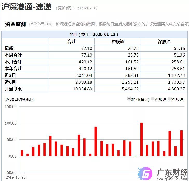Click the 近30日资金流向 chart title
Image resolution: width=189 pixels, height=181 pixels.
(19, 99)
